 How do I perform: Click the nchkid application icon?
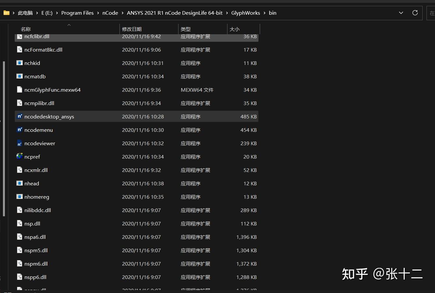point(20,63)
